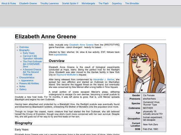Click the Codename label in infobox
Image resolution: width=181 pixels, height=135 pixels.
134,108
